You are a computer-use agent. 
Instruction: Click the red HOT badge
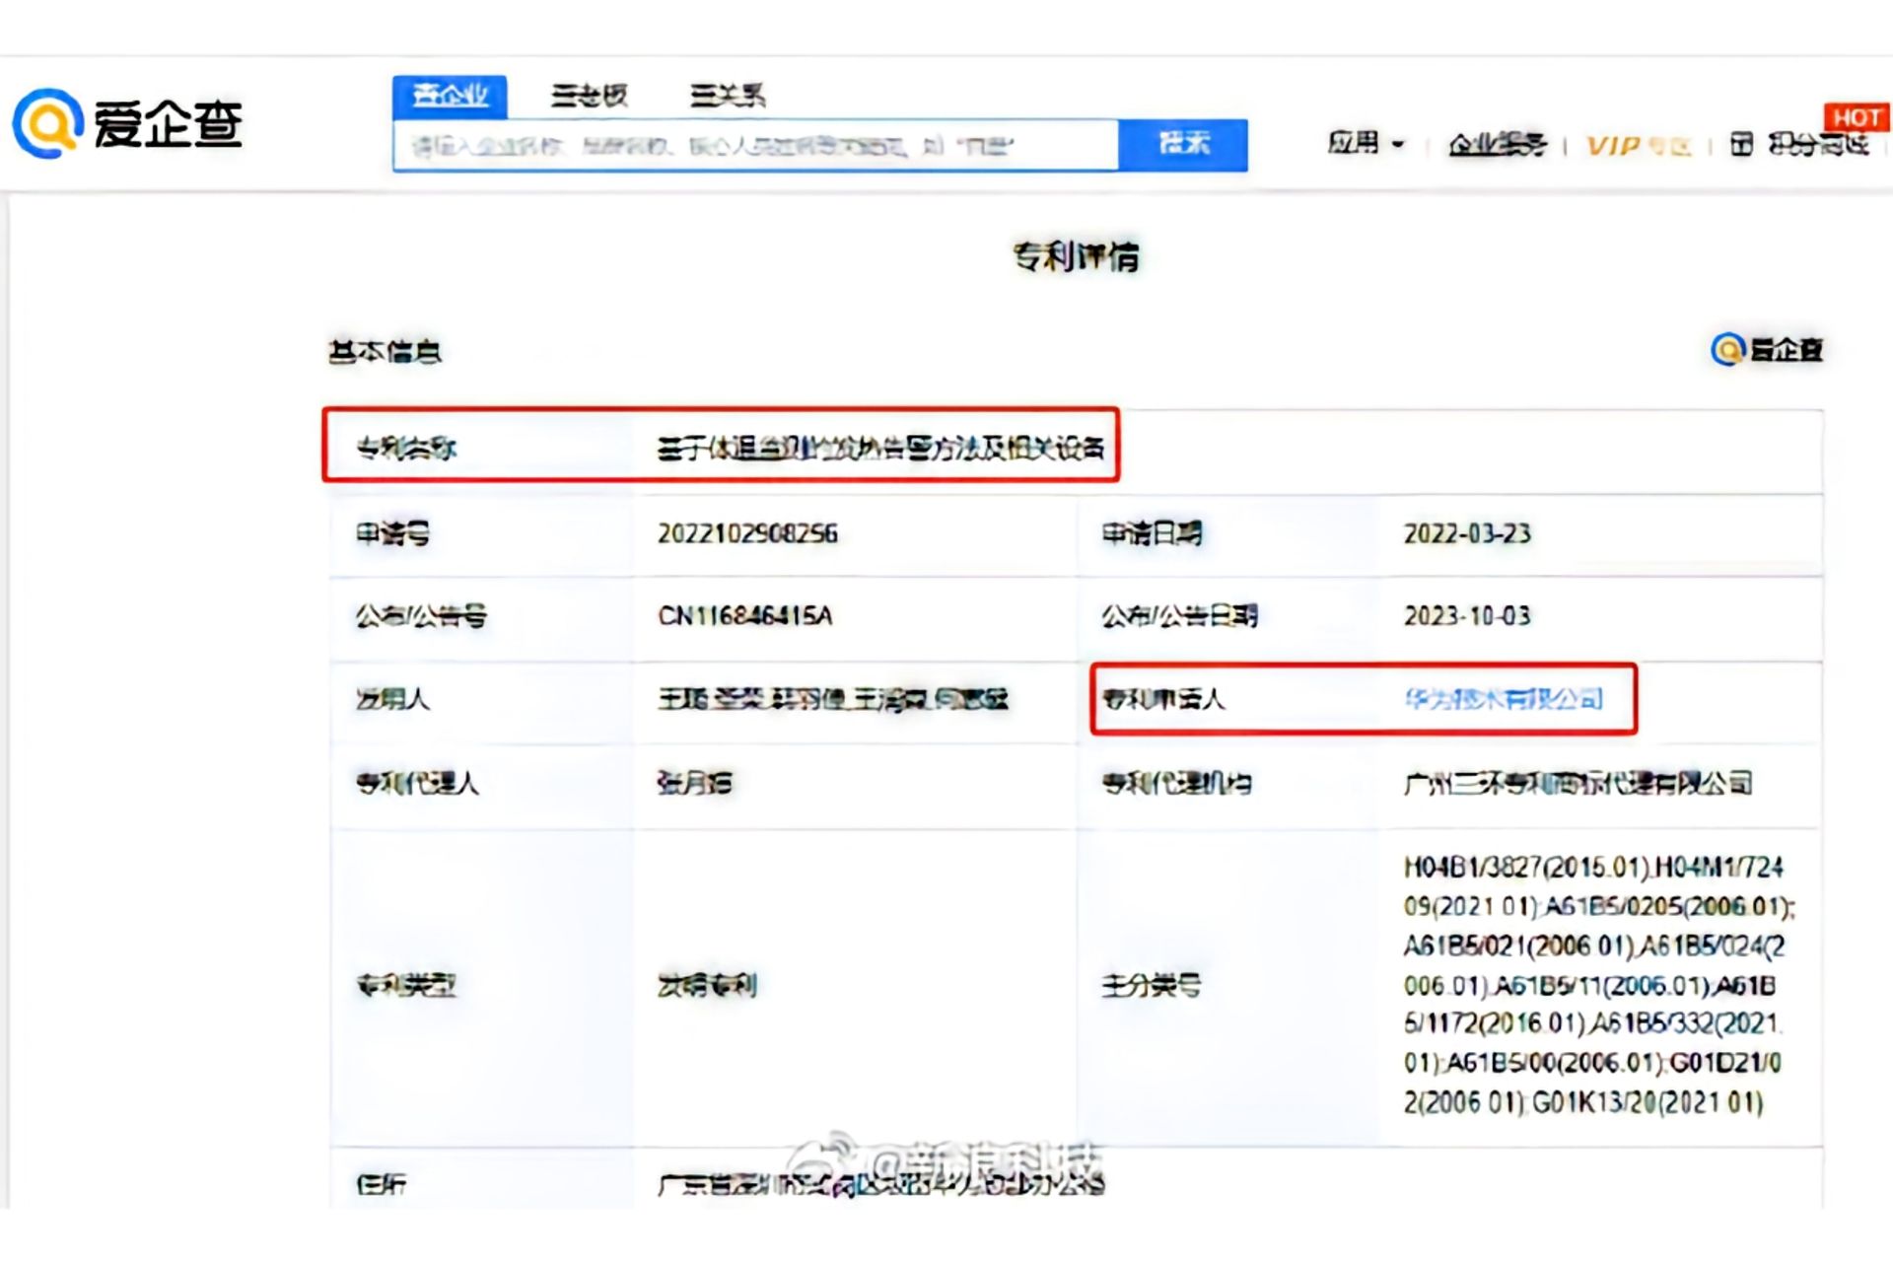1856,117
